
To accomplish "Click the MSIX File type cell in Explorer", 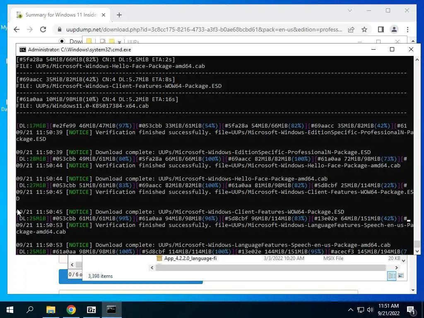I will point(333,258).
